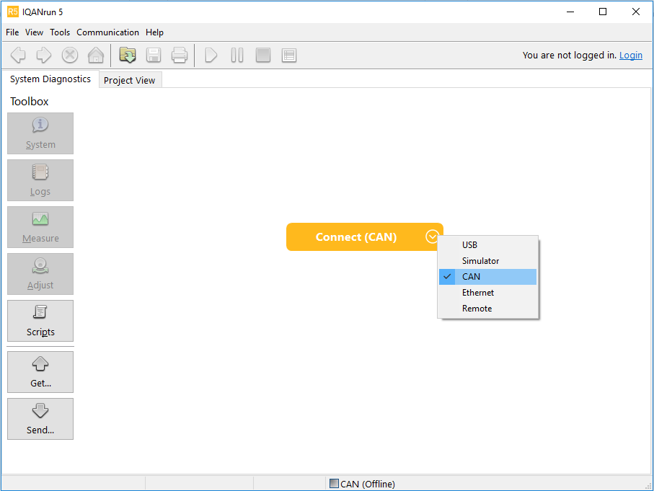Select the checked CAN connection option
Screen dimensions: 654x491
tap(487, 277)
